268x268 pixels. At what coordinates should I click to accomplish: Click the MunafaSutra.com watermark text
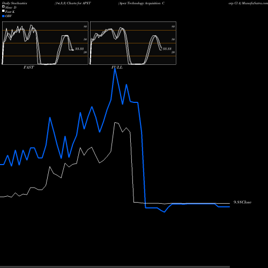pos(255,3)
